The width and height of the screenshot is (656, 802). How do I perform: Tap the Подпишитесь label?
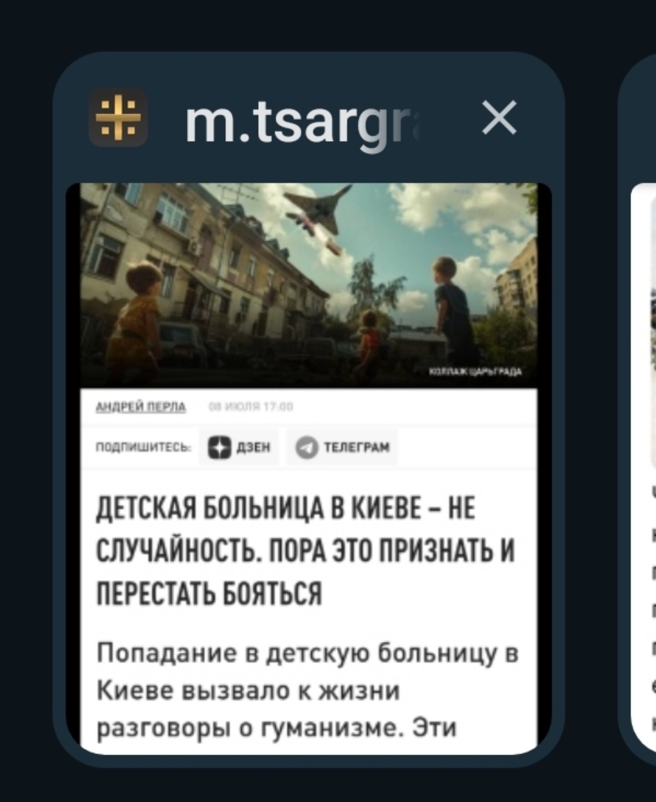pyautogui.click(x=144, y=448)
